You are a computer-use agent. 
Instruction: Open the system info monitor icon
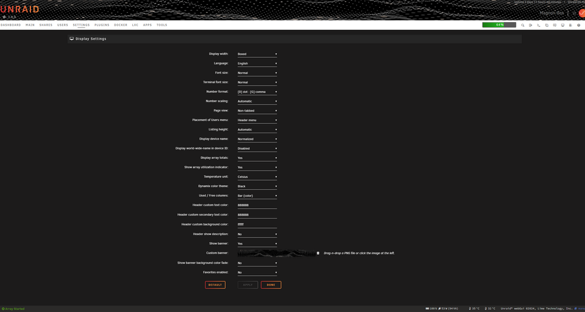click(563, 25)
